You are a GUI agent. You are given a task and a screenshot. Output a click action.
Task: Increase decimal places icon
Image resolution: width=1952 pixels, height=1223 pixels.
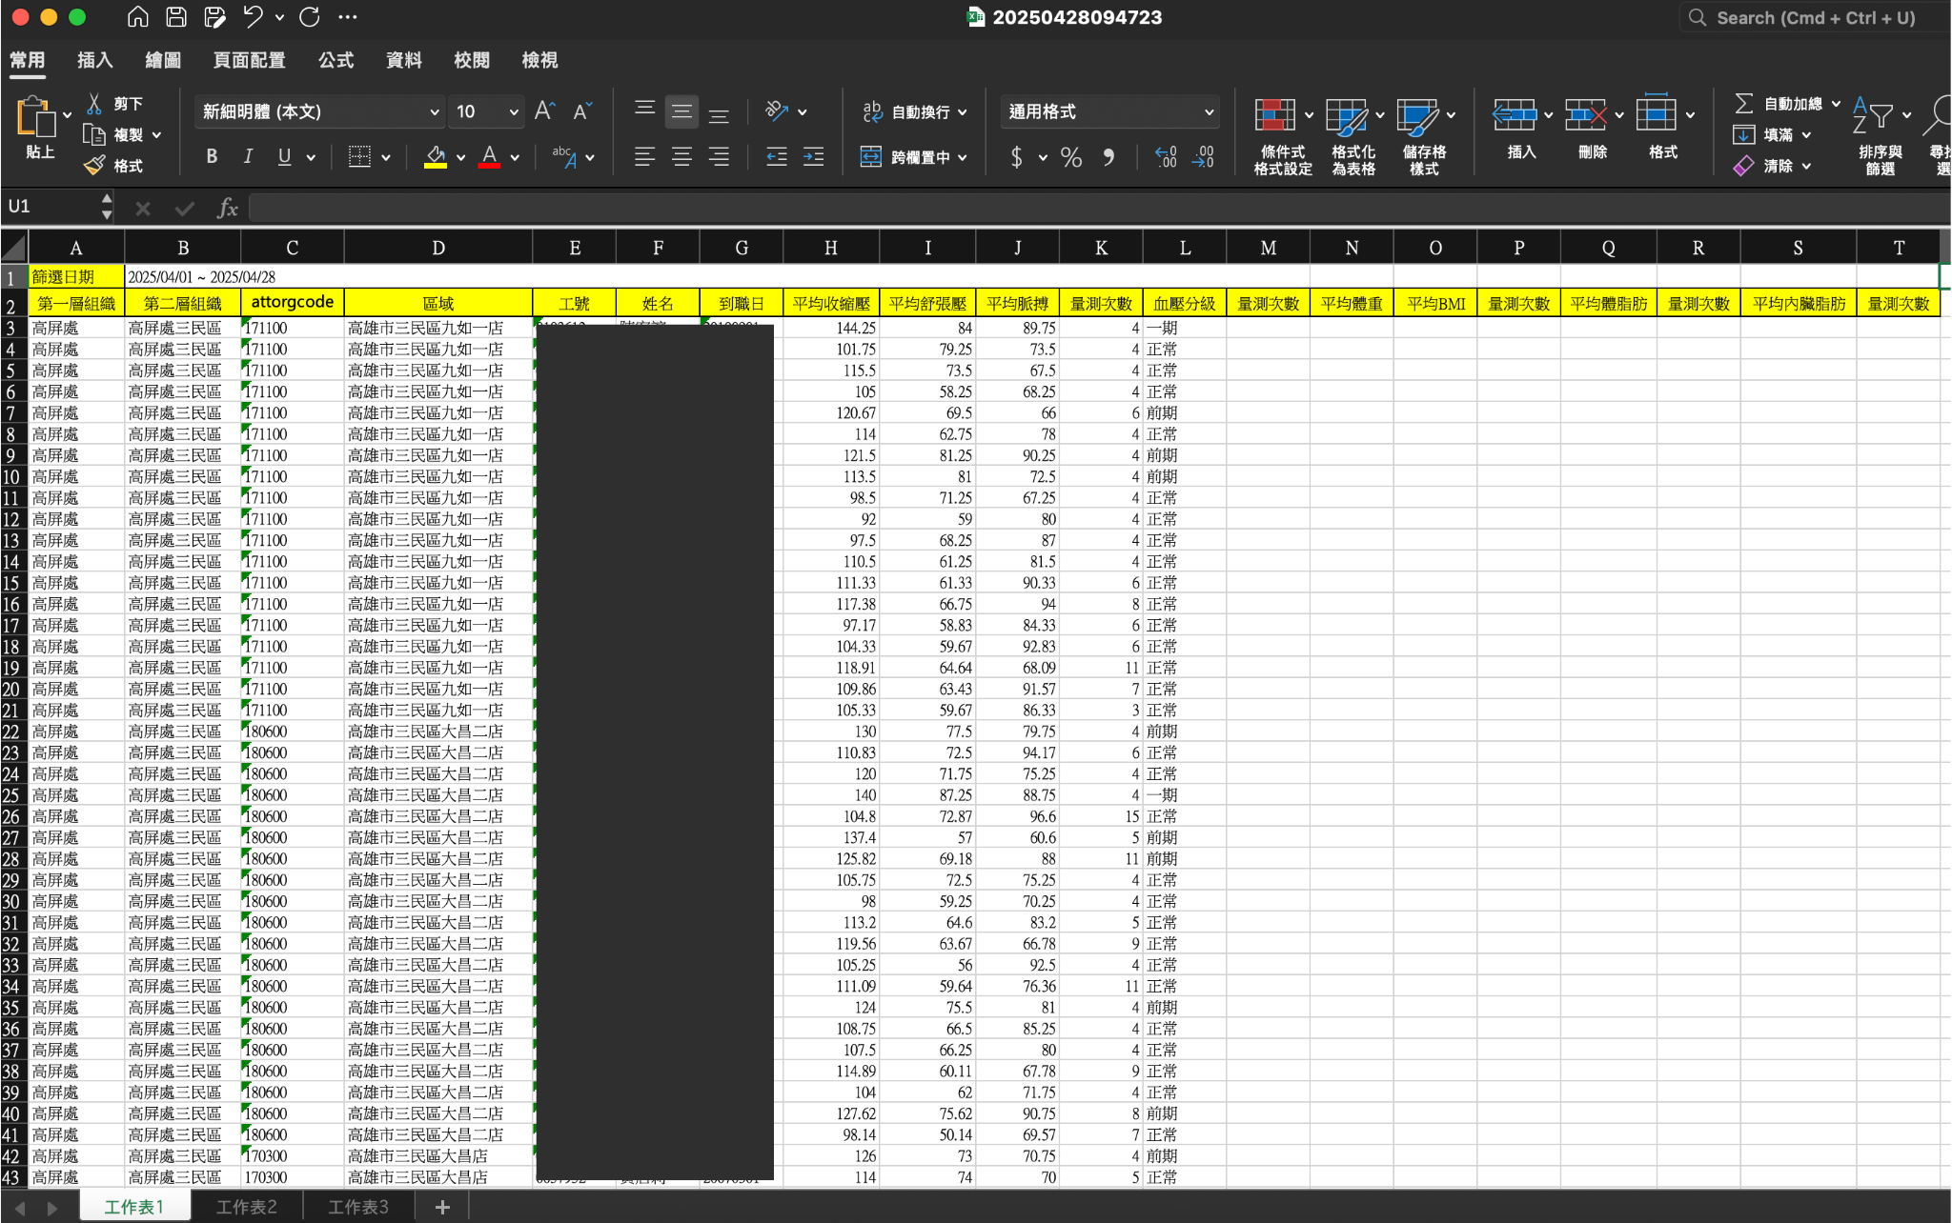coord(1166,157)
